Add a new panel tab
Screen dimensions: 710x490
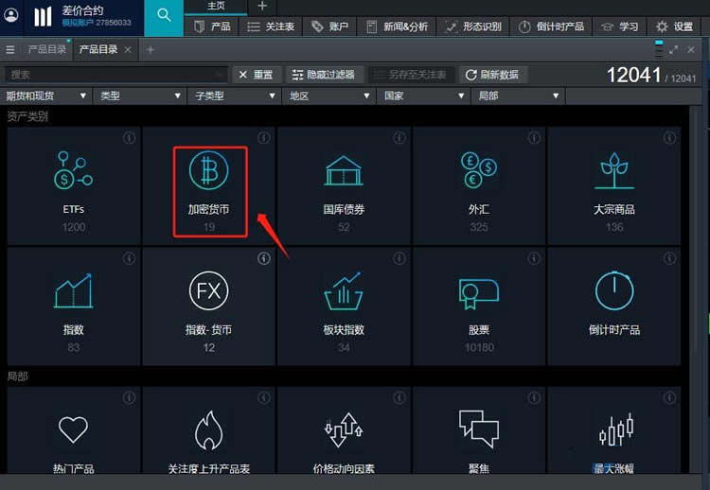coord(151,50)
